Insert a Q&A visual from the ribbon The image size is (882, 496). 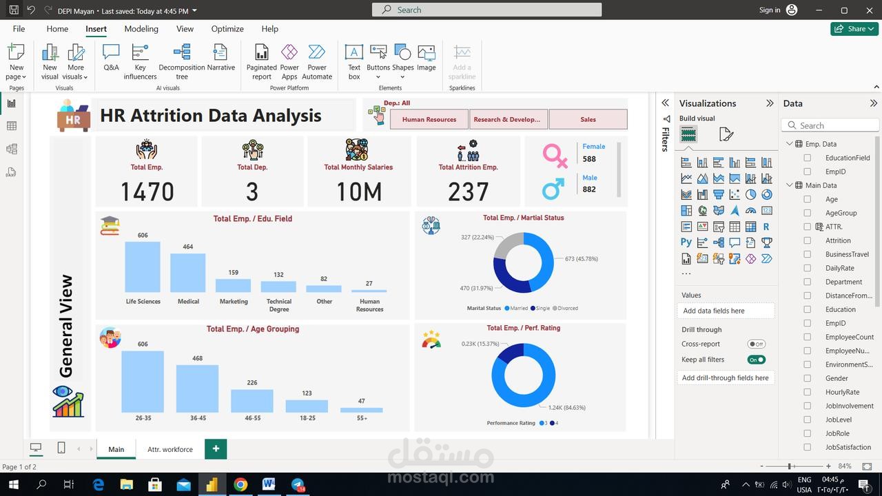(111, 58)
